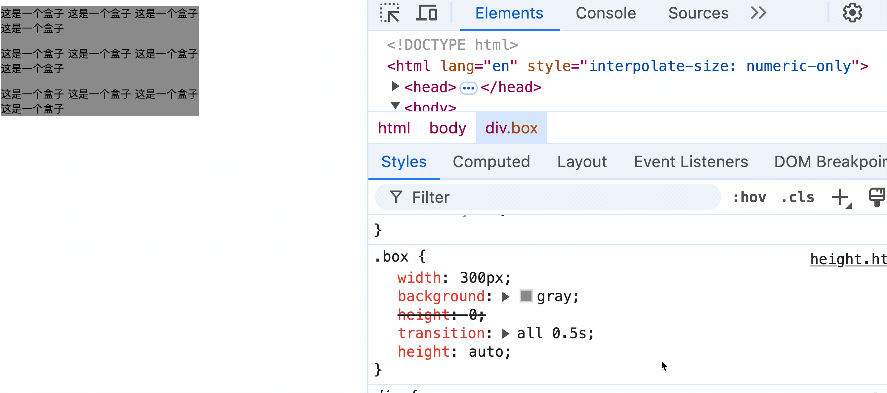The image size is (887, 393).
Task: Expand the background shorthand property triangle
Action: [505, 297]
